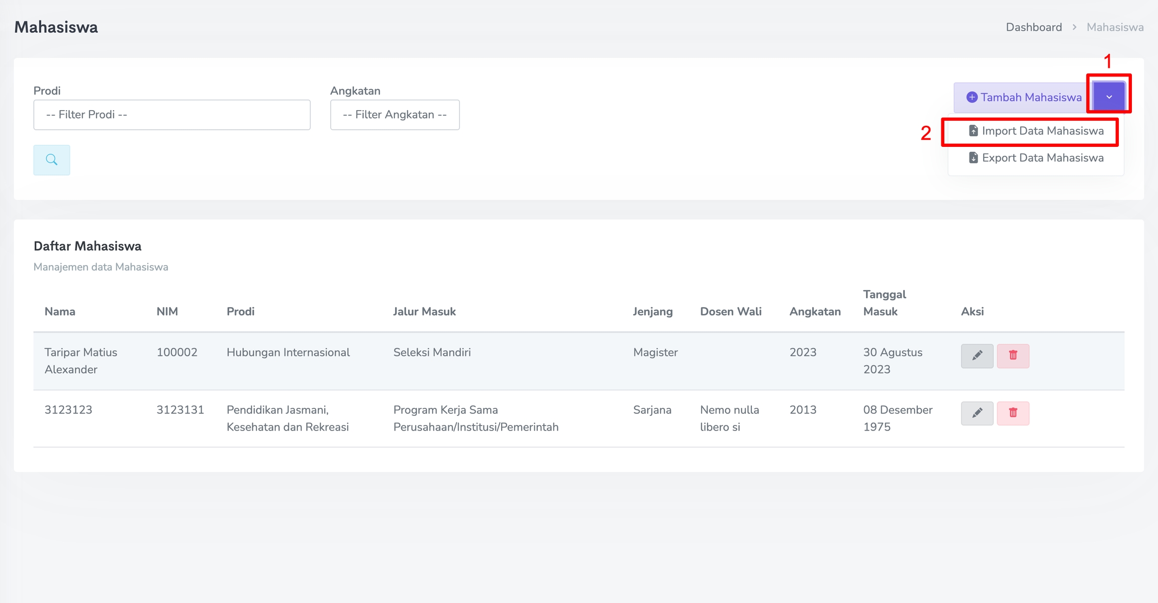Go to Dashboard breadcrumb link
The image size is (1158, 603).
tap(1033, 27)
